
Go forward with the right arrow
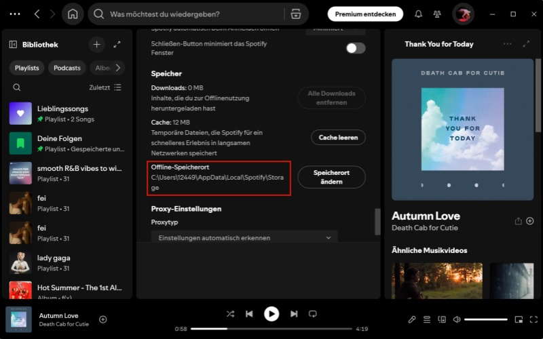[53, 14]
